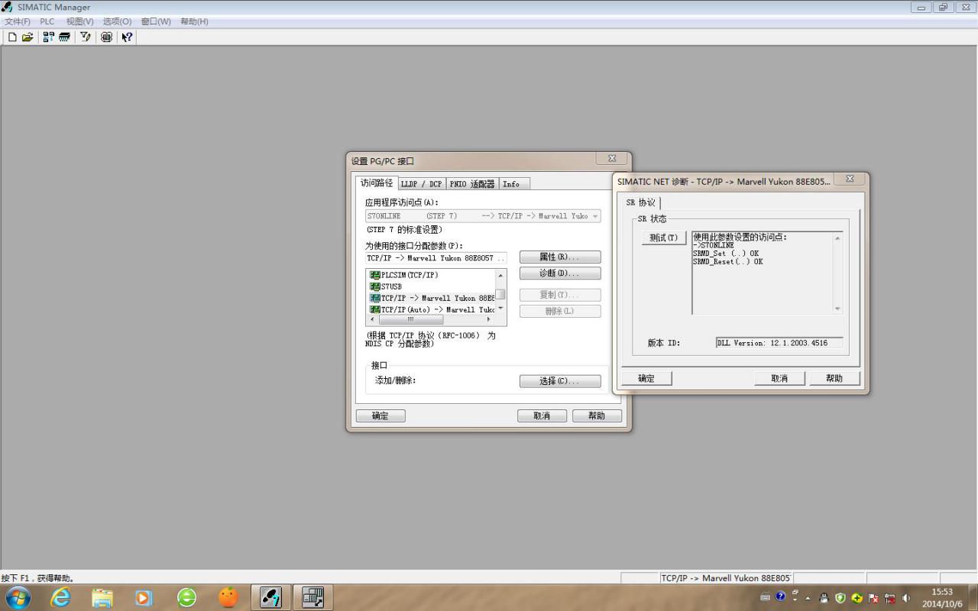The height and width of the screenshot is (611, 978).
Task: Open the Windows Start button
Action: 18,597
